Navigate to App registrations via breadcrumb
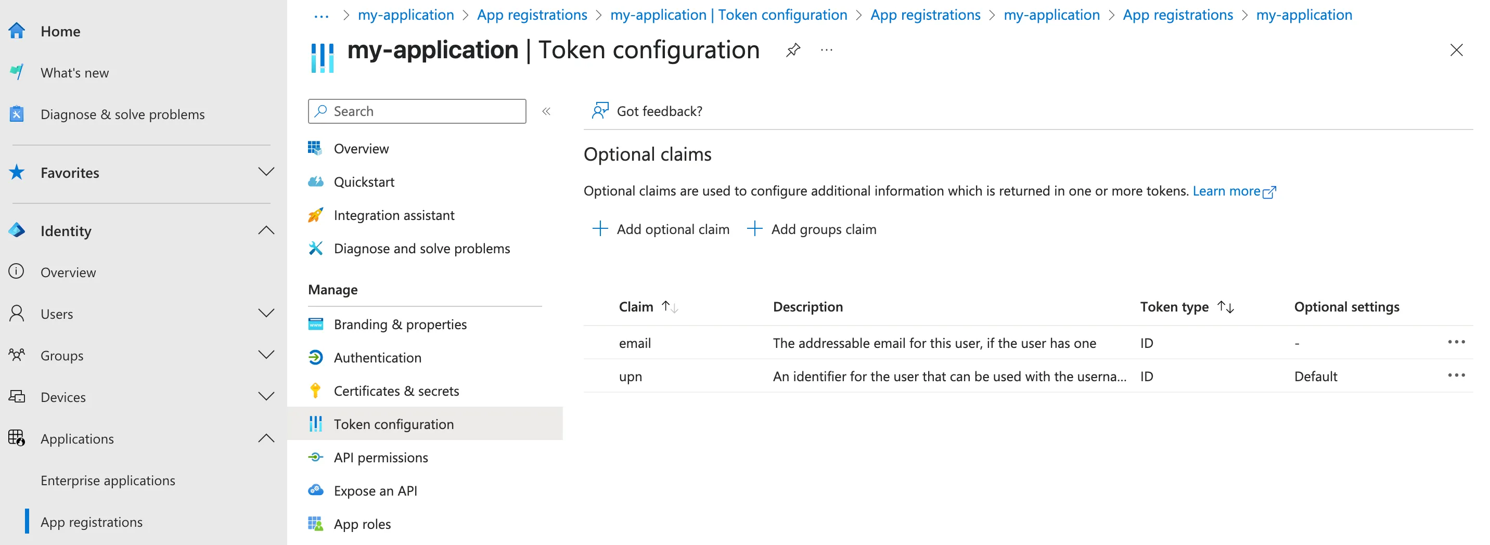Viewport: 1490px width, 545px height. click(532, 15)
